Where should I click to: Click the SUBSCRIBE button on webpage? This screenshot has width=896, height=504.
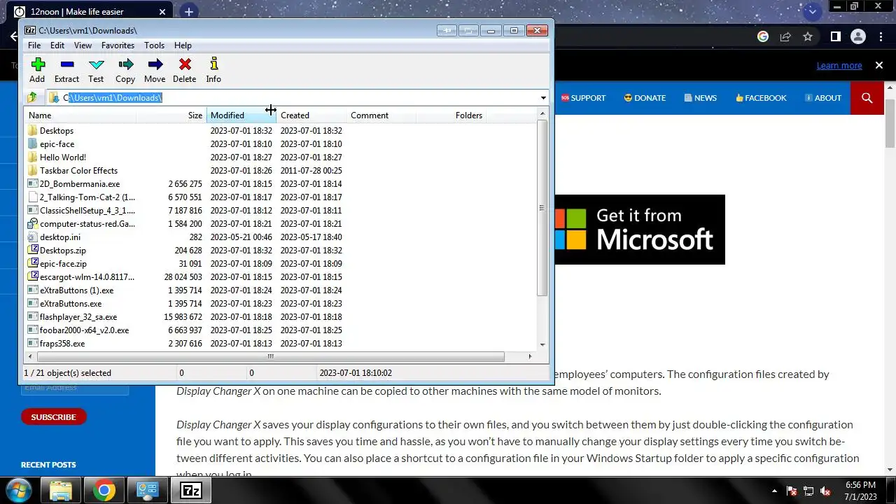coord(53,417)
